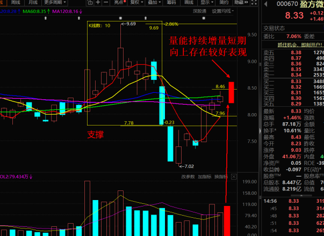
Task: Click the 外盘 value 41.06万
Action: (292, 157)
